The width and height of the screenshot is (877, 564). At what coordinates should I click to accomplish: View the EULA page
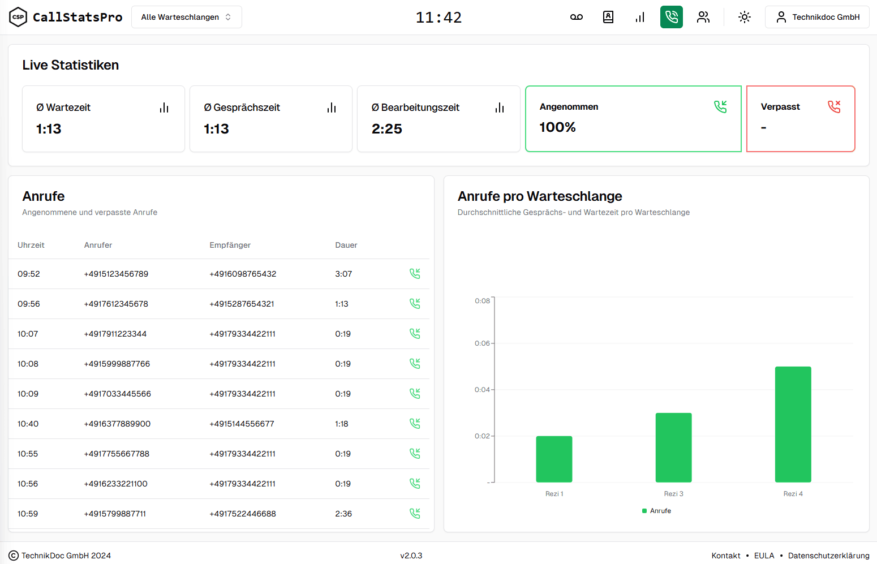click(x=764, y=556)
